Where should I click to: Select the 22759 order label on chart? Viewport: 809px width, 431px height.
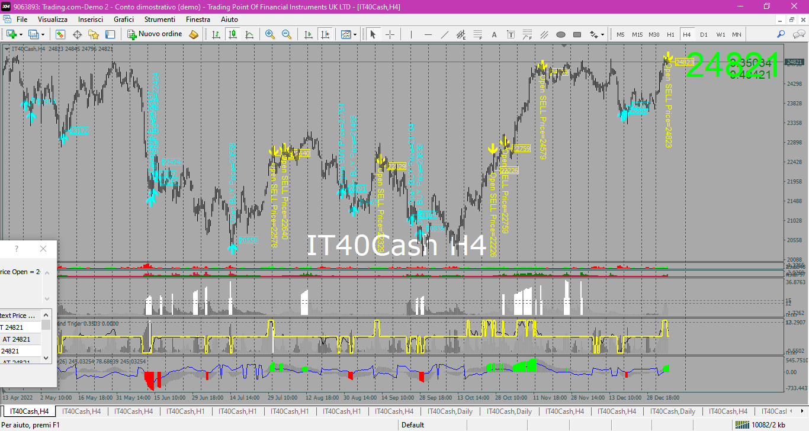tap(521, 149)
